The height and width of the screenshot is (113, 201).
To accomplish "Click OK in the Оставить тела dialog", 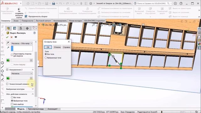I will 48,47.
